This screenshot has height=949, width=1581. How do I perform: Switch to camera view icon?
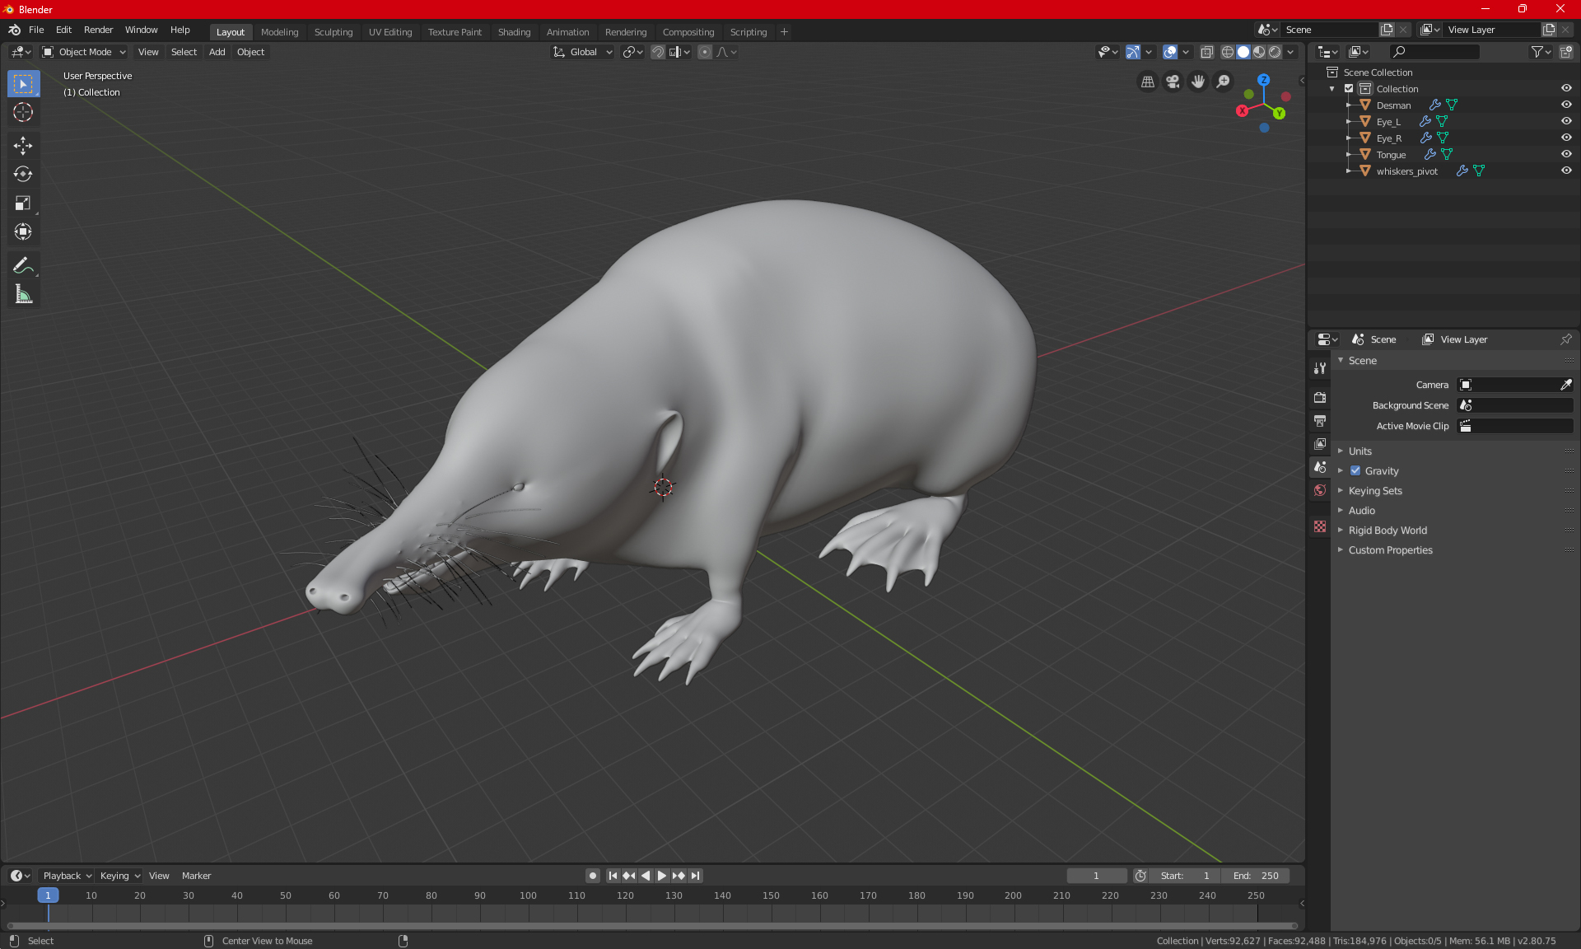(1173, 82)
